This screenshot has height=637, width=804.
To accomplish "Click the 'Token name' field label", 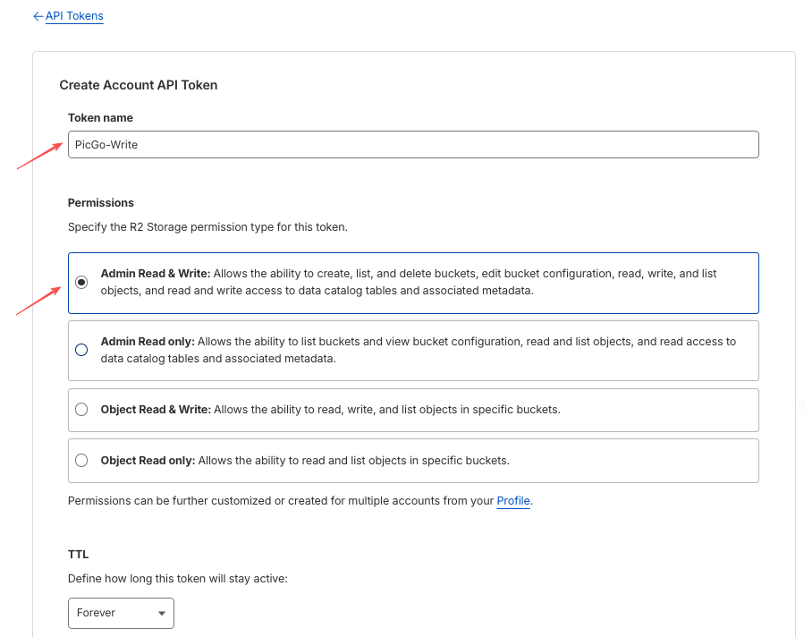I will pos(100,117).
